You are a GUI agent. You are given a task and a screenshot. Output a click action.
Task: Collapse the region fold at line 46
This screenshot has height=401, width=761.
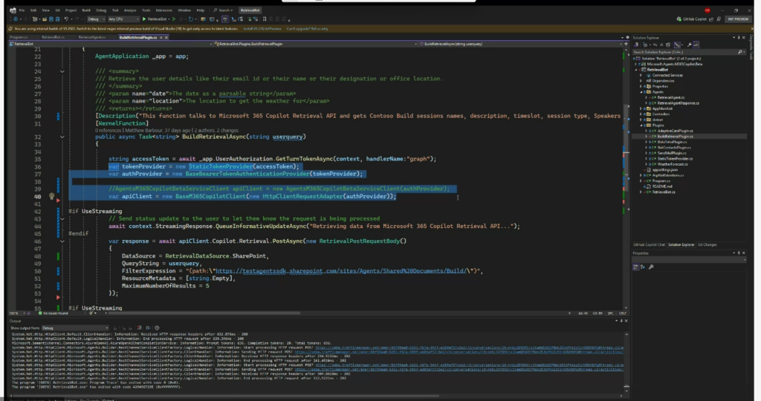62,241
